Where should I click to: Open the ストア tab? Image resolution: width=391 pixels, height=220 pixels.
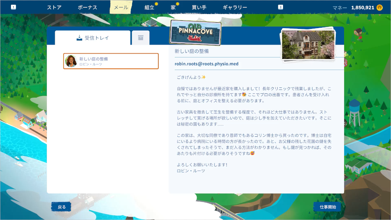point(54,7)
